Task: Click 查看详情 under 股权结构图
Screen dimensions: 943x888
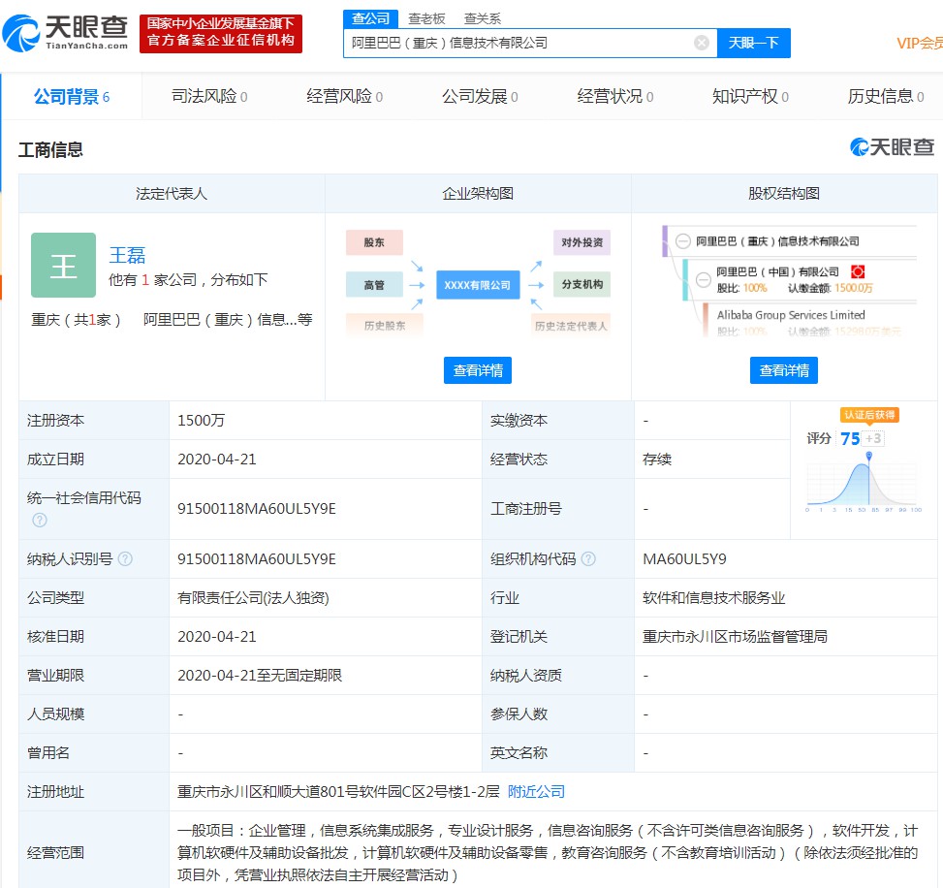Action: 783,370
